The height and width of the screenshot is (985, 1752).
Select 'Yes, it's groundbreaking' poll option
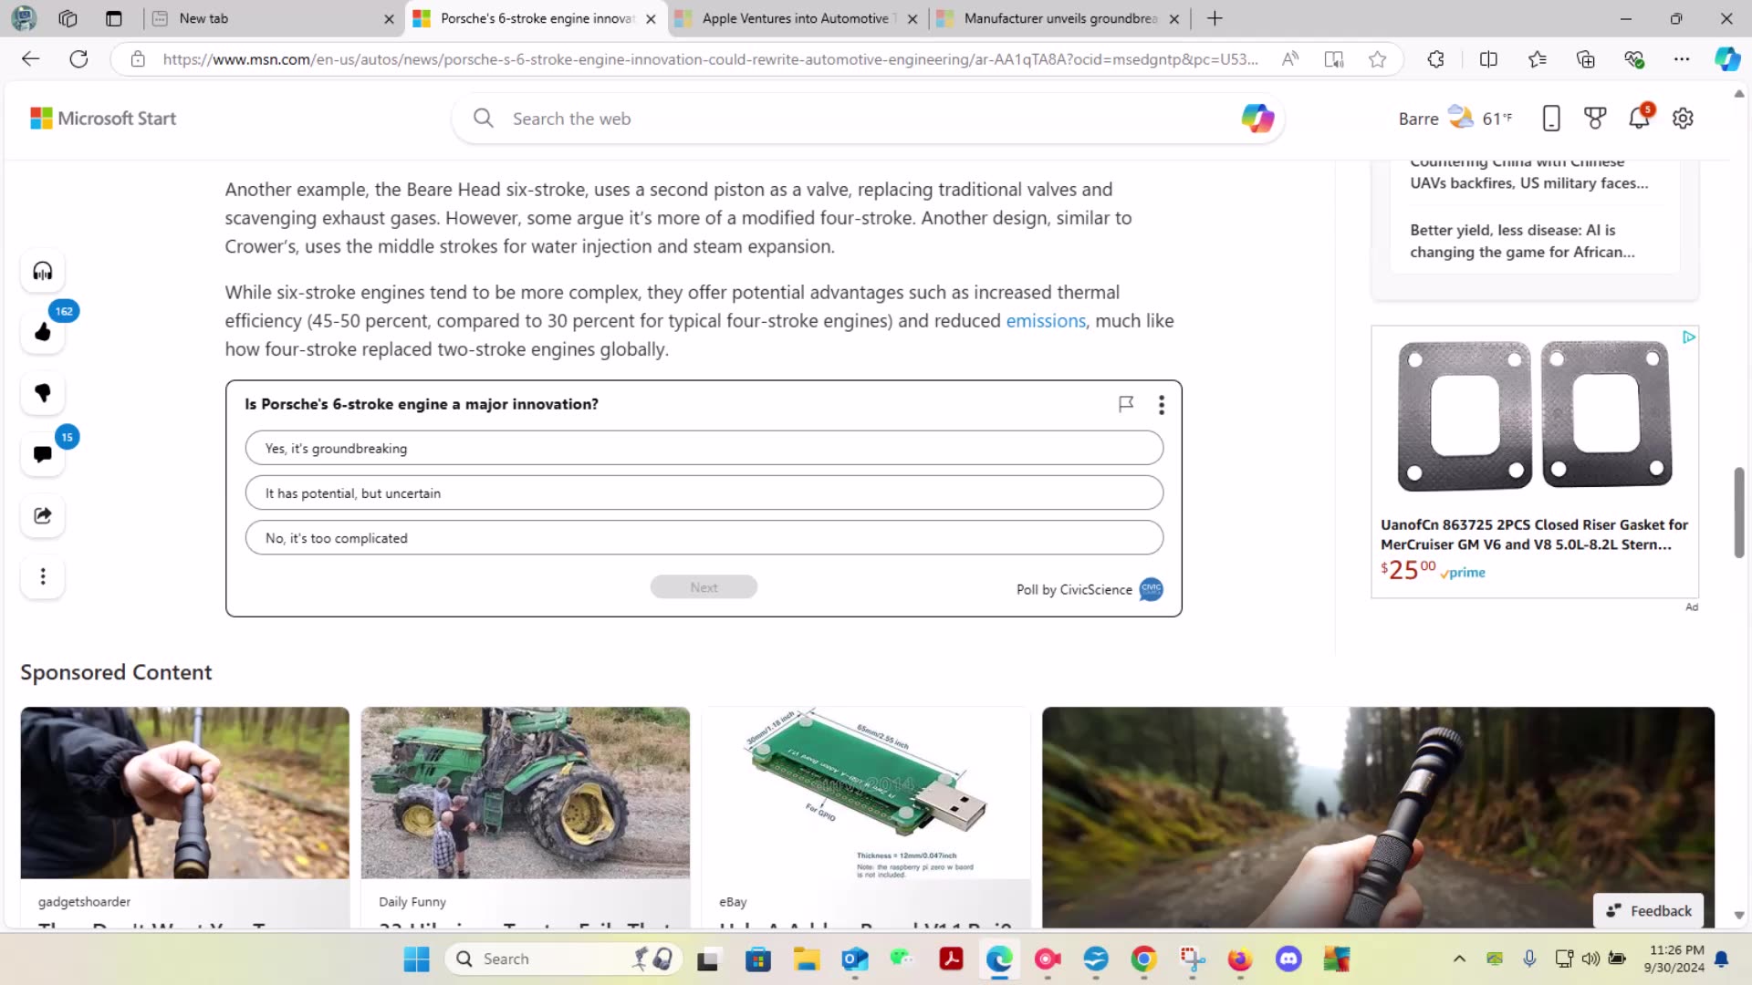pyautogui.click(x=704, y=449)
